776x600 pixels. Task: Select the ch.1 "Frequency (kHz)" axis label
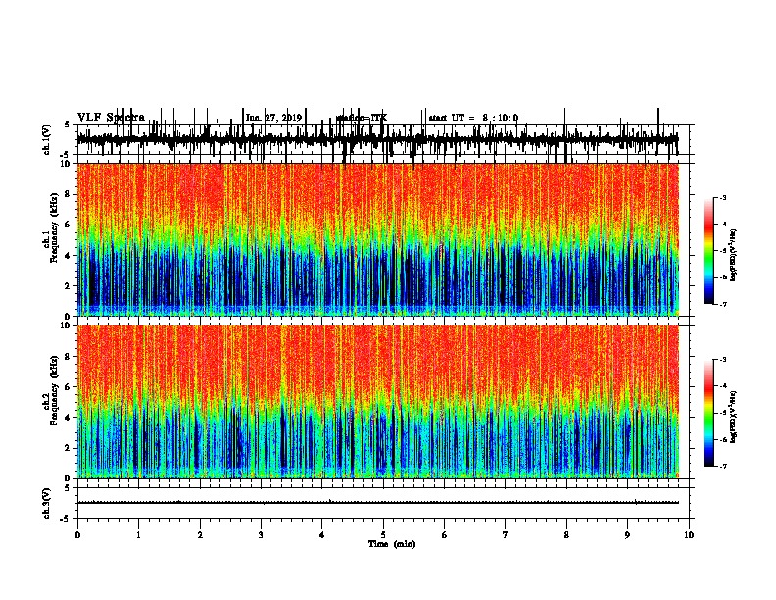tap(54, 227)
